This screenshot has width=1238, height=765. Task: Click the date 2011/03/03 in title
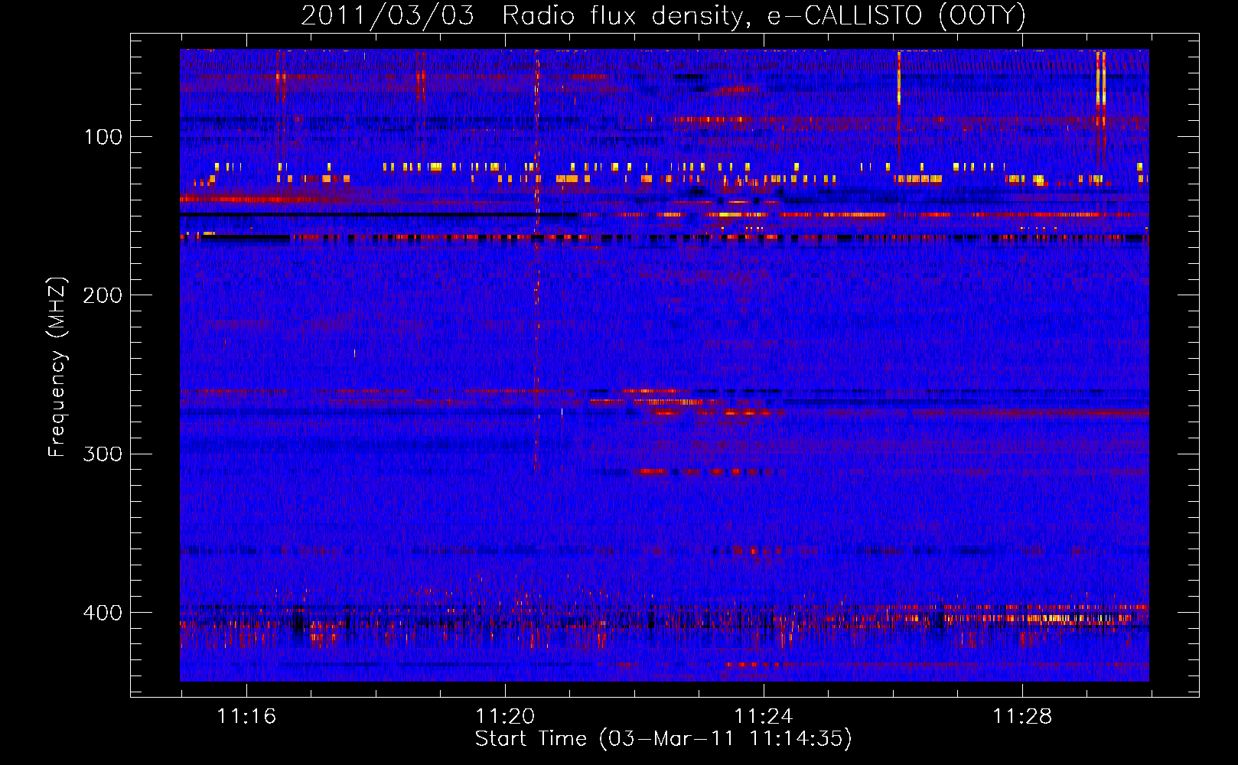click(388, 16)
